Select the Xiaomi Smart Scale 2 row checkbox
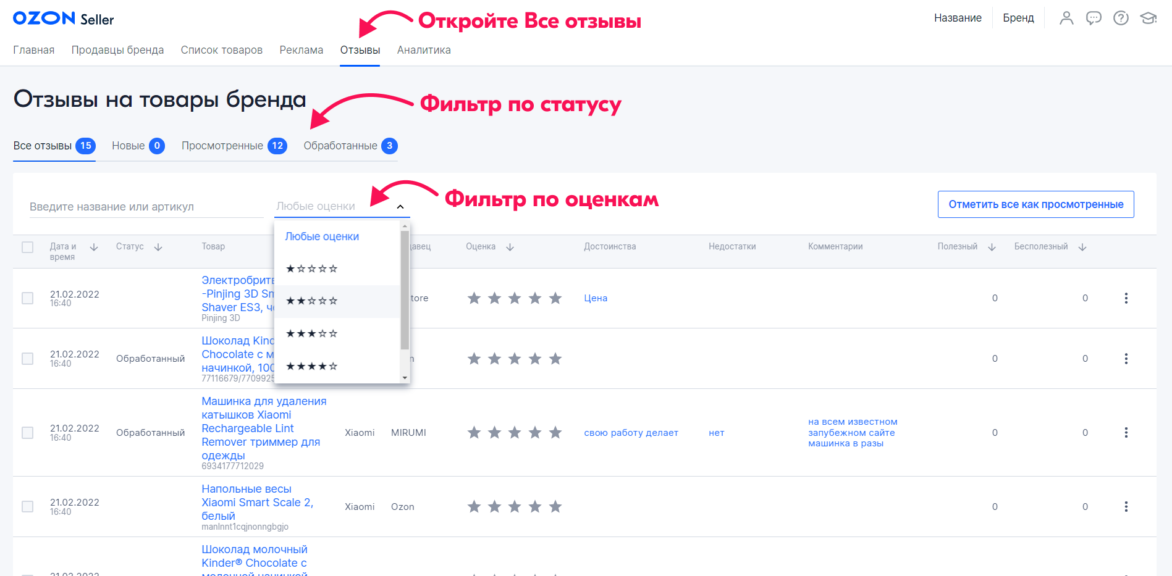This screenshot has height=576, width=1172. click(x=28, y=507)
